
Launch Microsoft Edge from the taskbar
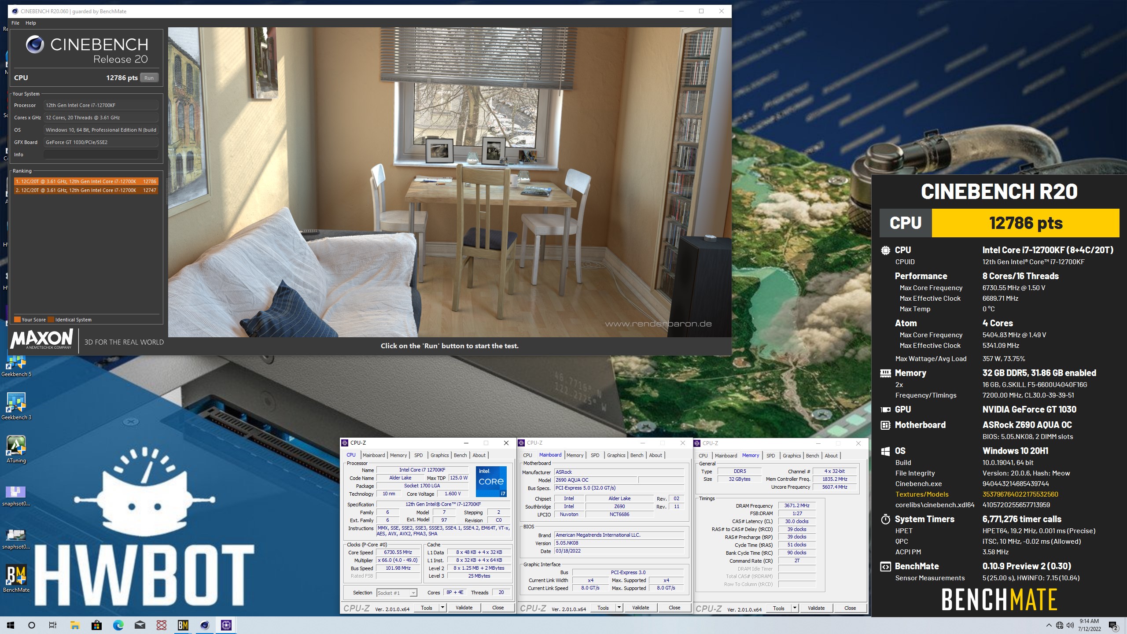click(x=118, y=625)
